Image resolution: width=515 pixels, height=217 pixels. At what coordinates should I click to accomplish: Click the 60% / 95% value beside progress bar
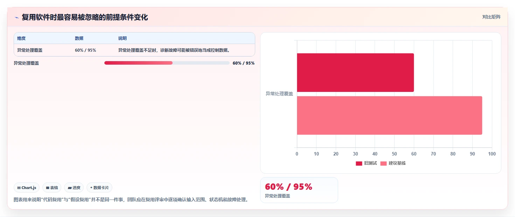point(244,63)
